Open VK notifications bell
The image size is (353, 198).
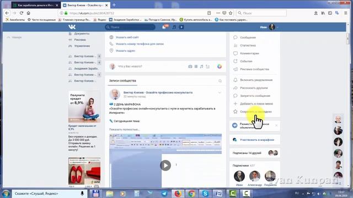click(164, 27)
